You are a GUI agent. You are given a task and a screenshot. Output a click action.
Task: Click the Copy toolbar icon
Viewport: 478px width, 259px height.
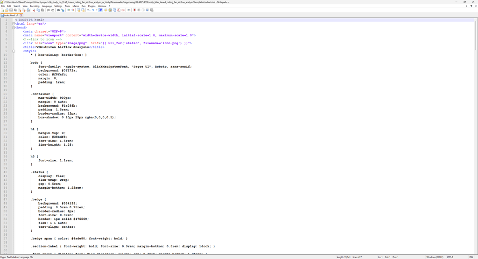point(38,10)
